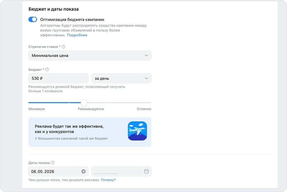The height and width of the screenshot is (192, 287).
Task: Clear the start date with the X icon
Action: click(x=84, y=171)
